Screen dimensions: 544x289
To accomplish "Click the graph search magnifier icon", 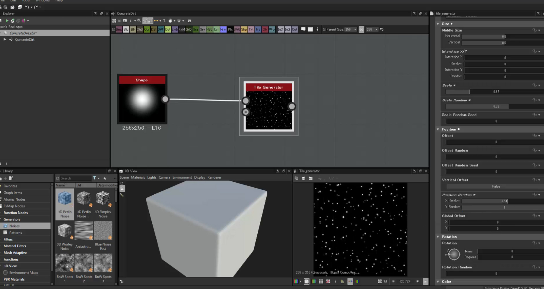I will click(139, 21).
